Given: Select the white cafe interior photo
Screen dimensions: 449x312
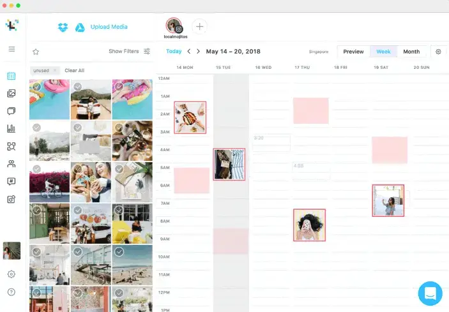Looking at the screenshot, I should [x=50, y=265].
